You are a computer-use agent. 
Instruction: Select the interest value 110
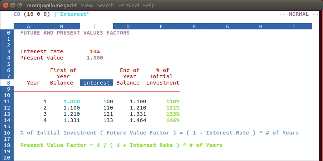pos(108,108)
